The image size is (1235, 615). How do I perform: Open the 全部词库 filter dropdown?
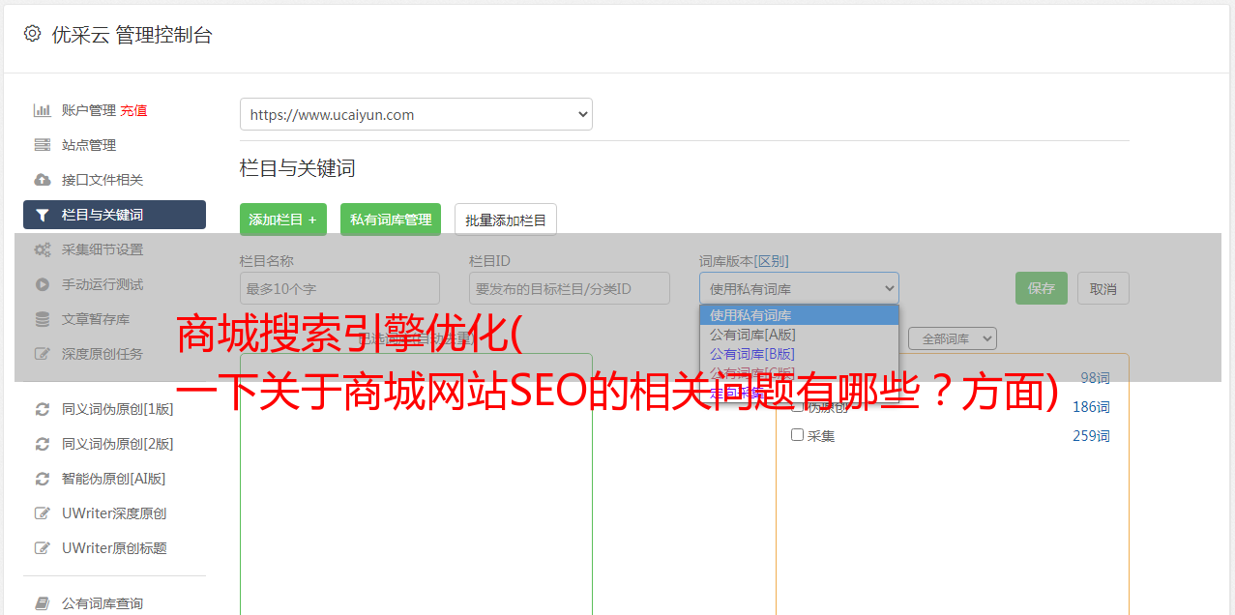(953, 339)
